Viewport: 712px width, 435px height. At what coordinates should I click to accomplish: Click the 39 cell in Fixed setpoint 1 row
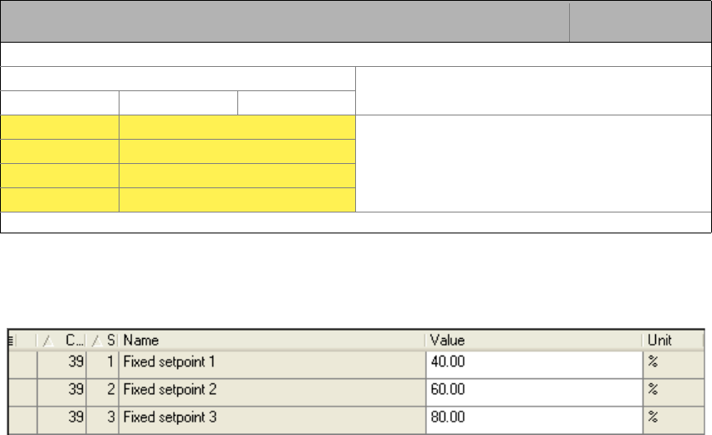[62, 365]
